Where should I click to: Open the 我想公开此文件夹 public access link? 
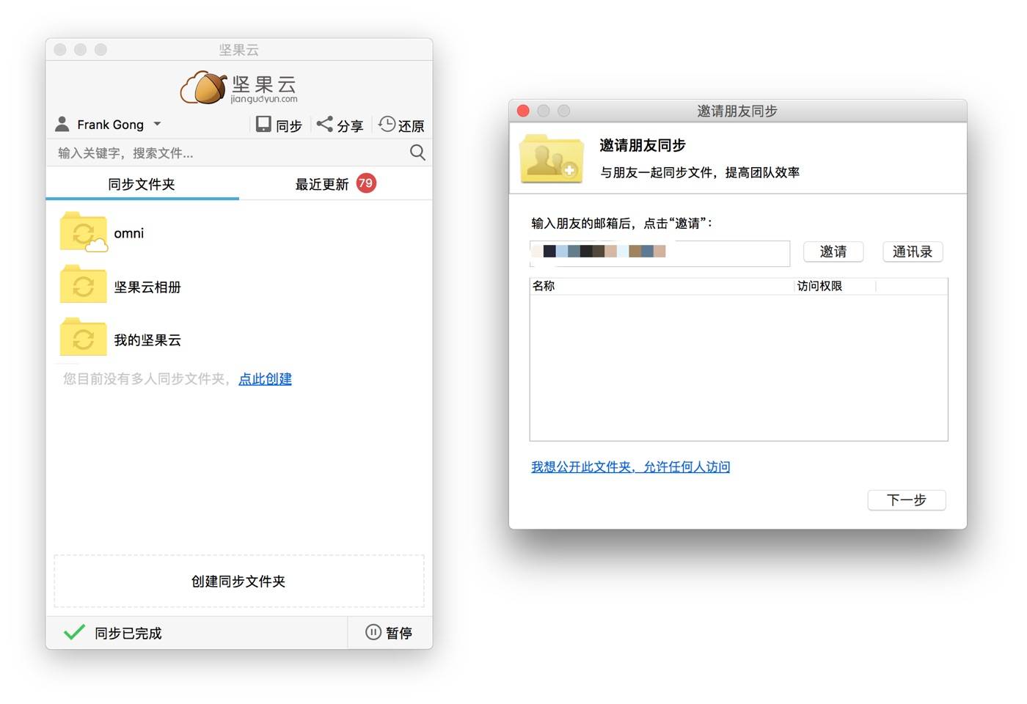[x=631, y=467]
